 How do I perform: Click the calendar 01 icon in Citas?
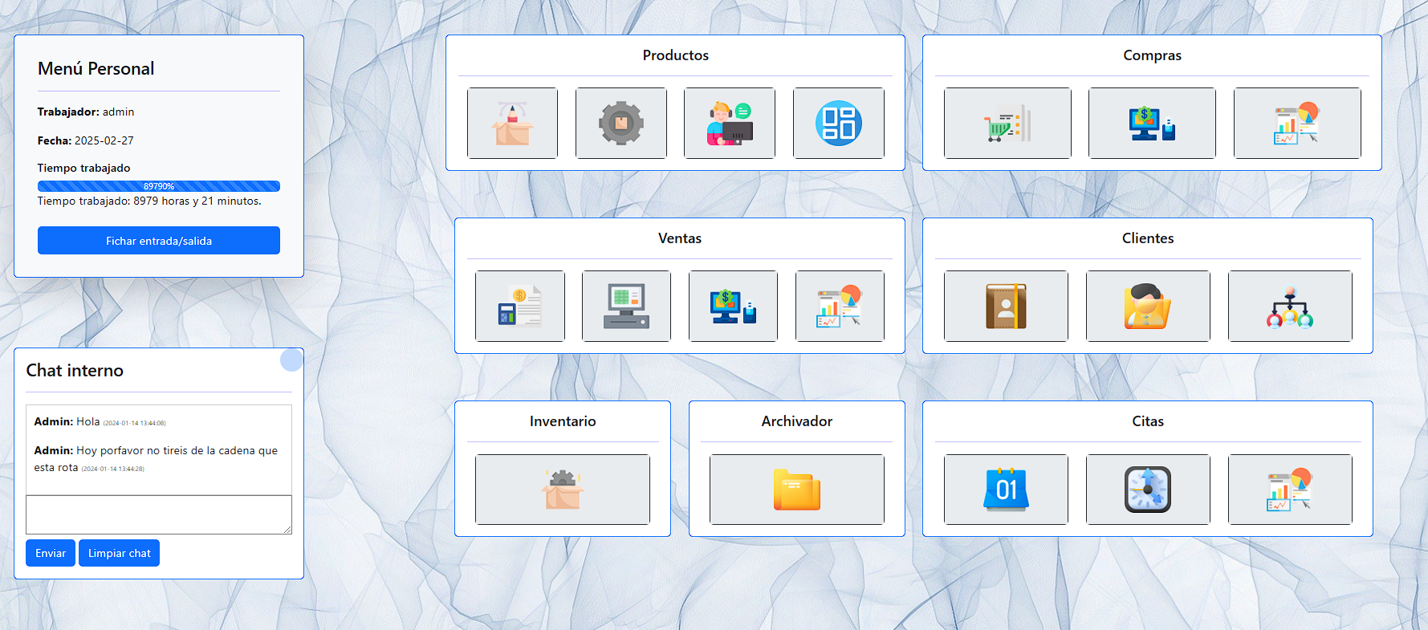click(1006, 489)
